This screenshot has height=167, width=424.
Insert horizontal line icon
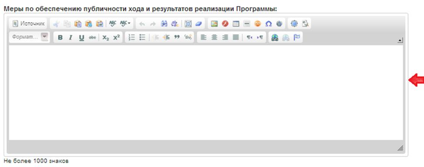click(247, 24)
